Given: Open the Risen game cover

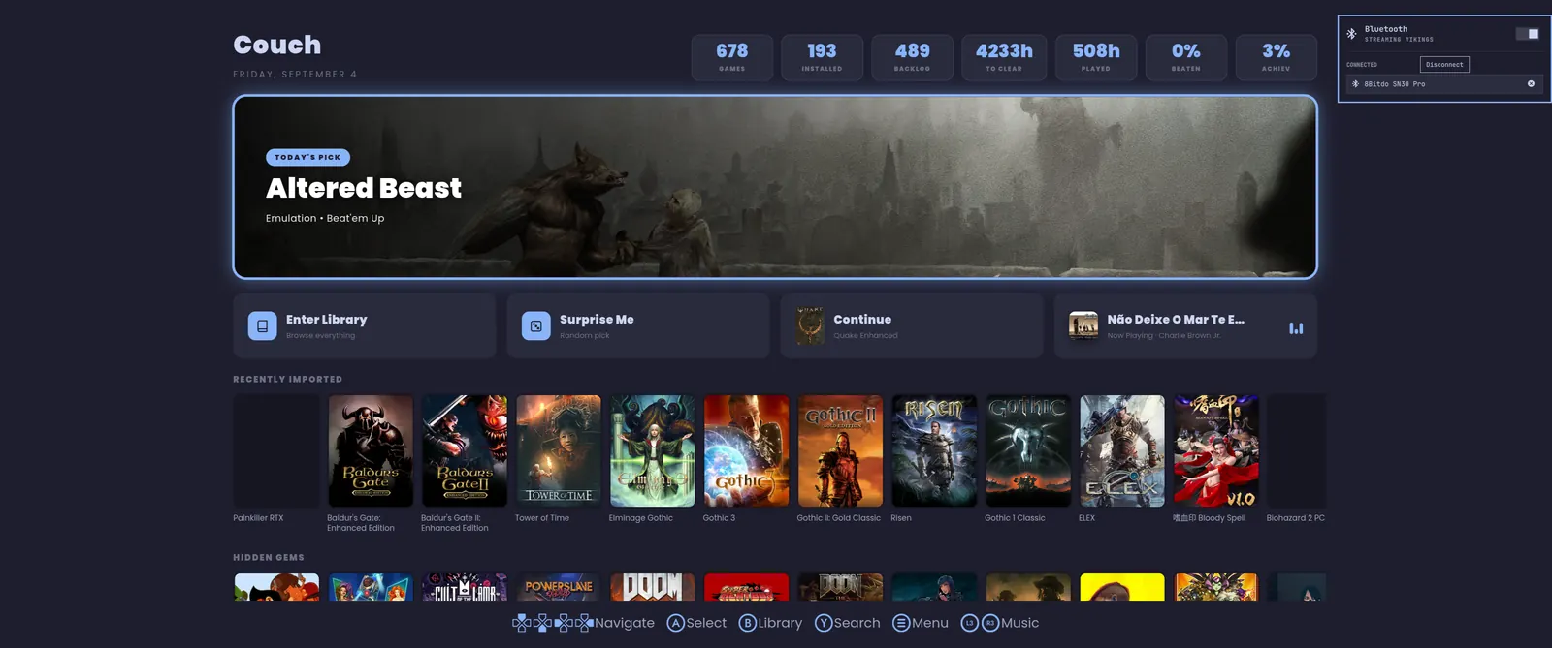Looking at the screenshot, I should pos(934,450).
